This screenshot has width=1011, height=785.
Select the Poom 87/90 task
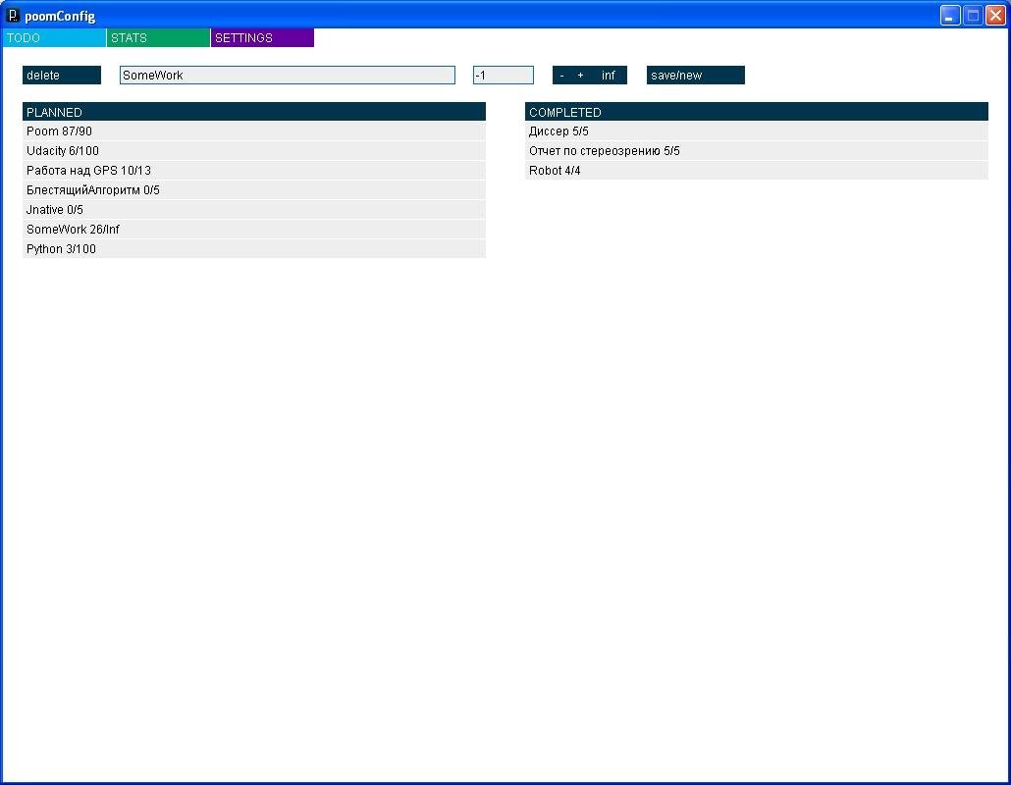254,131
